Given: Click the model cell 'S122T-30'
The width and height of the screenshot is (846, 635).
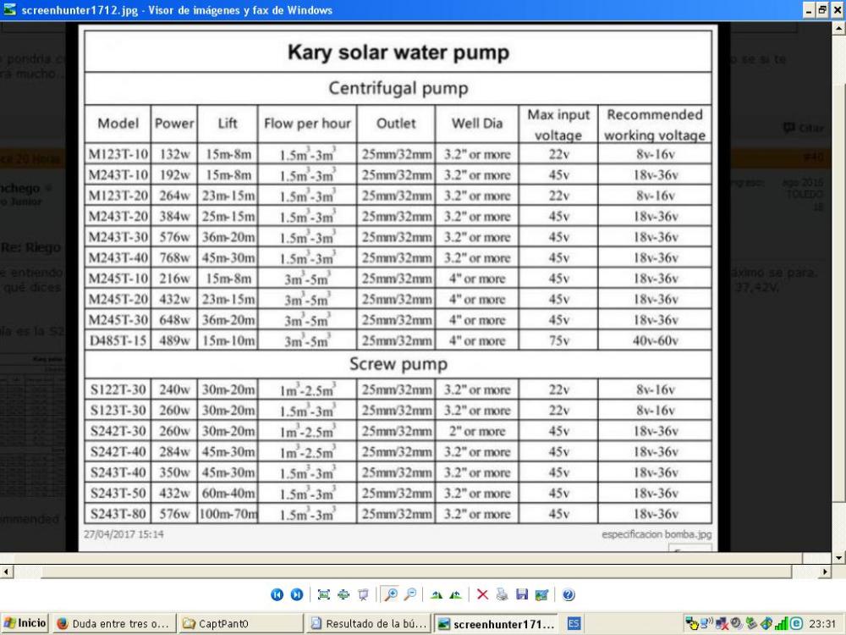Looking at the screenshot, I should click(118, 389).
